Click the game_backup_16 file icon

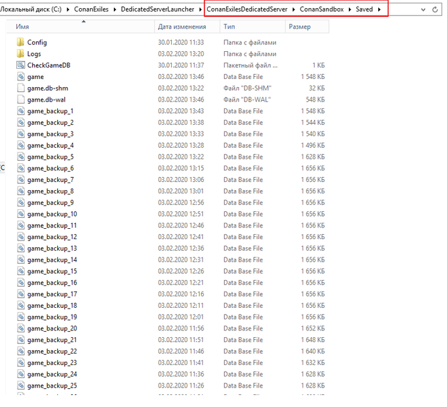coord(21,283)
